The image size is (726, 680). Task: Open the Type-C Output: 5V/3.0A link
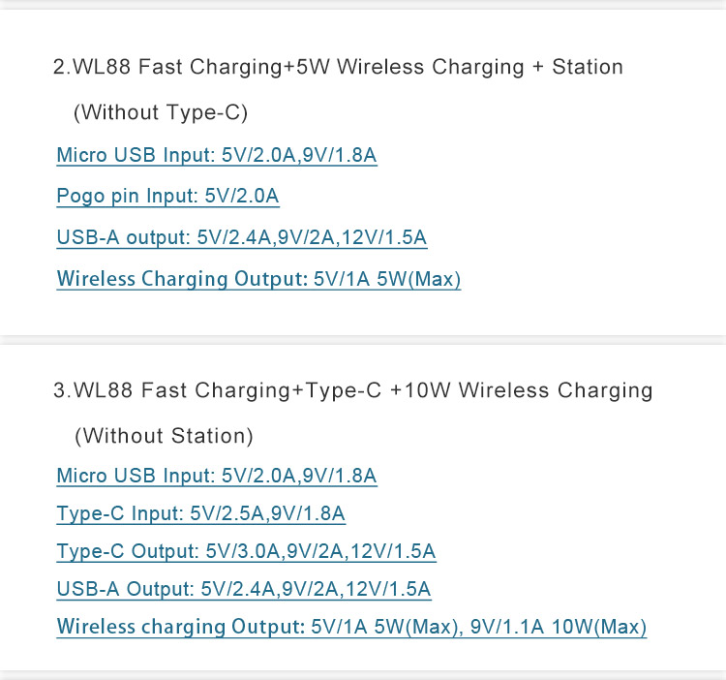[246, 551]
